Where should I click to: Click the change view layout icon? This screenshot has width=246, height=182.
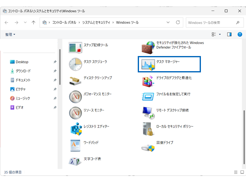214,34
